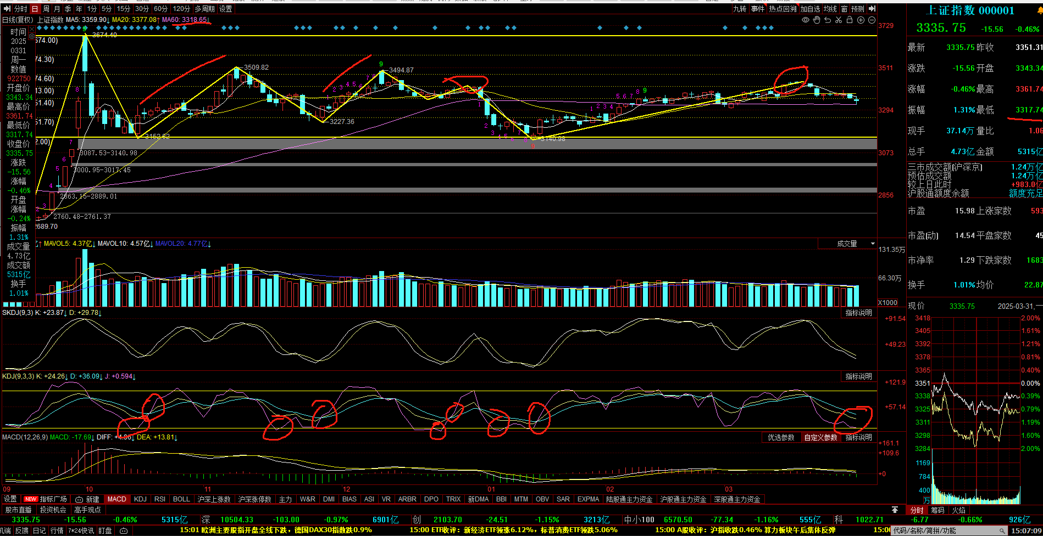Select the BIAS indicator tab
This screenshot has width=1043, height=536.
pyautogui.click(x=349, y=499)
